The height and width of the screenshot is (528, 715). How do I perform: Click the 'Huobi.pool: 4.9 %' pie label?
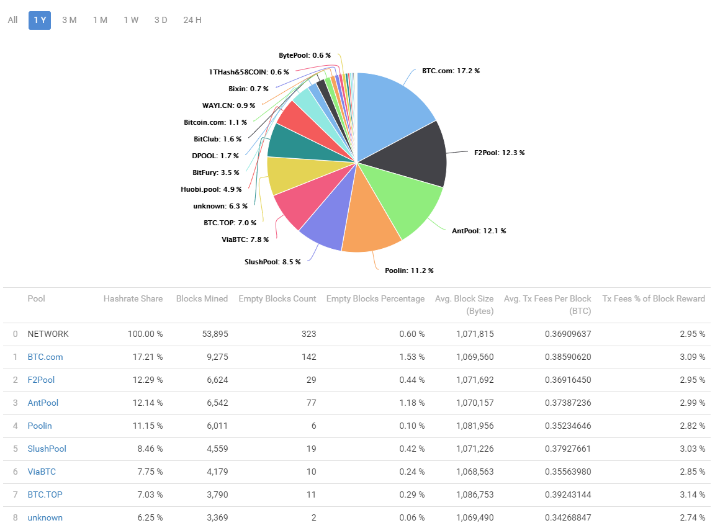(211, 189)
